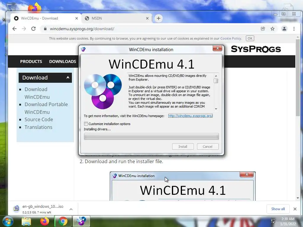Image resolution: width=303 pixels, height=227 pixels.
Task: Click the padlock icon in address bar
Action: click(45, 29)
